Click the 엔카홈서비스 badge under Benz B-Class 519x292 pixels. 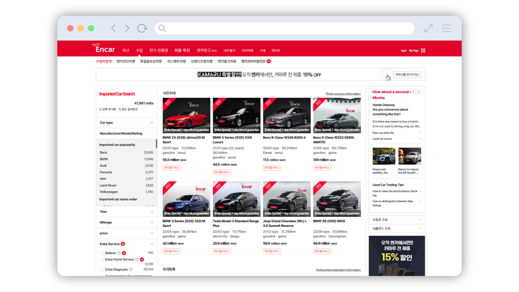point(272,168)
